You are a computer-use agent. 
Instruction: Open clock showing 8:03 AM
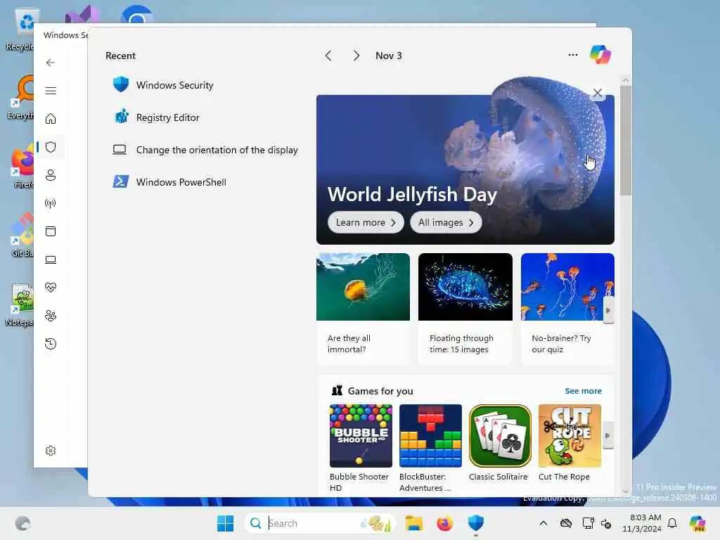(x=642, y=523)
